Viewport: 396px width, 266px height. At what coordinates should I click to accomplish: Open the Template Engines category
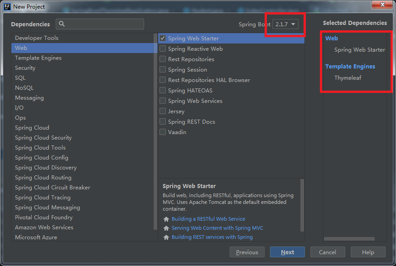(x=82, y=58)
